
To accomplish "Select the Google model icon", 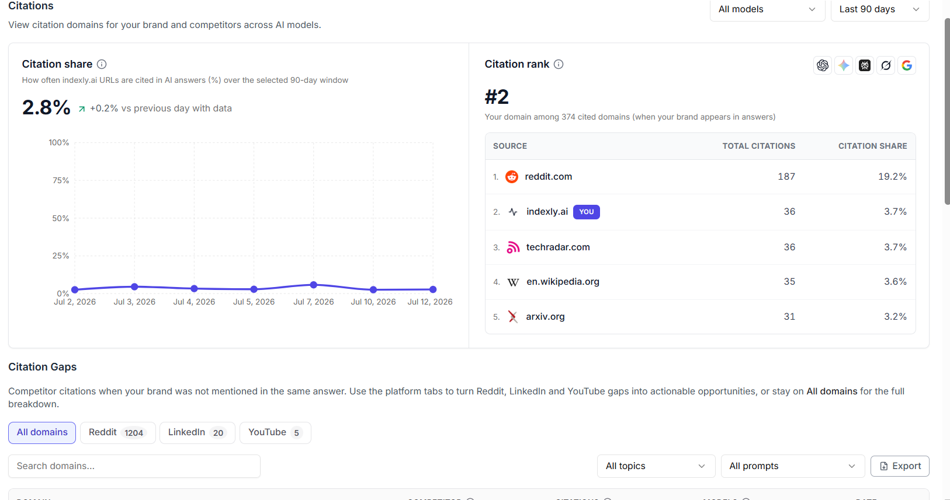I will coord(907,65).
